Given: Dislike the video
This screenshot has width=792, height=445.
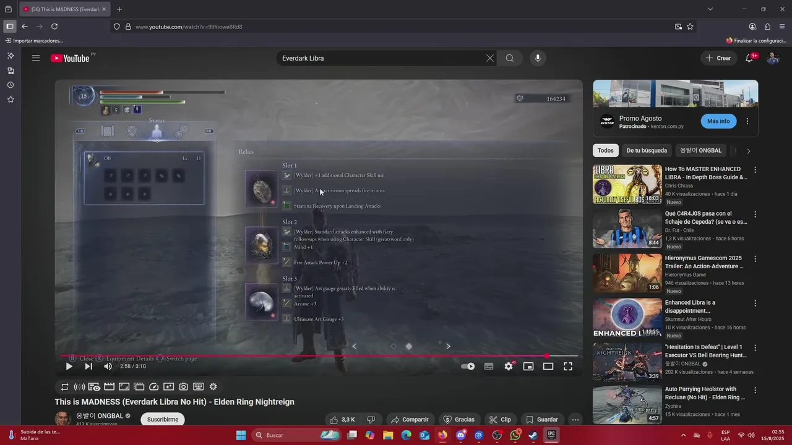Looking at the screenshot, I should [x=371, y=420].
